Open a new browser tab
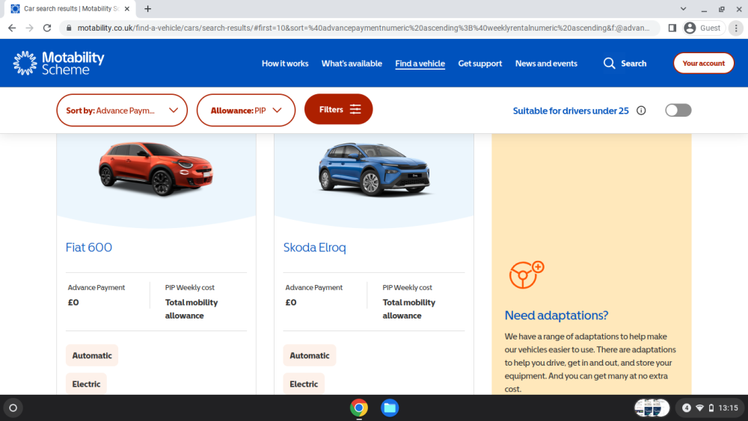This screenshot has width=748, height=421. pos(148,8)
